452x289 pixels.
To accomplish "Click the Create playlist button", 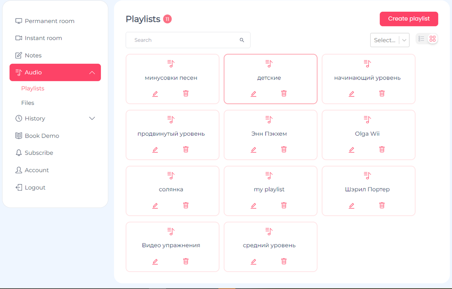I will tap(409, 19).
